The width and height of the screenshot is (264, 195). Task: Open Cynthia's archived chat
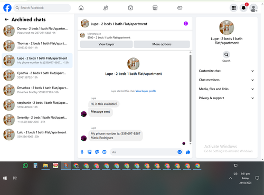click(x=37, y=75)
